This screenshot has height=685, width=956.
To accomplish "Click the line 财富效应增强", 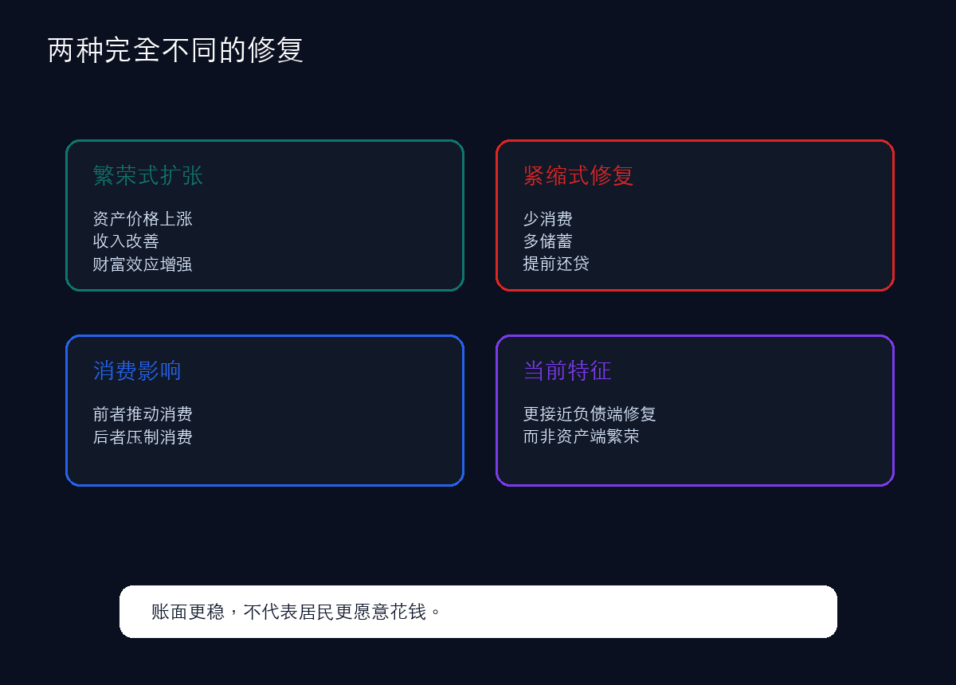I will [x=143, y=264].
